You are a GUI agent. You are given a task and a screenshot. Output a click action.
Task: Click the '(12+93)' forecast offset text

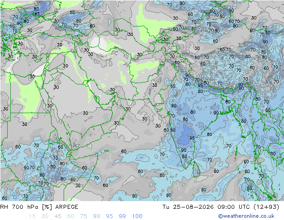pyautogui.click(x=265, y=207)
